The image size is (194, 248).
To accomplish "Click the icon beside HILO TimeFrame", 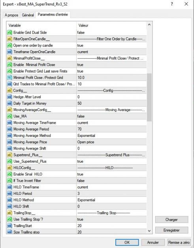I will pos(9,187).
